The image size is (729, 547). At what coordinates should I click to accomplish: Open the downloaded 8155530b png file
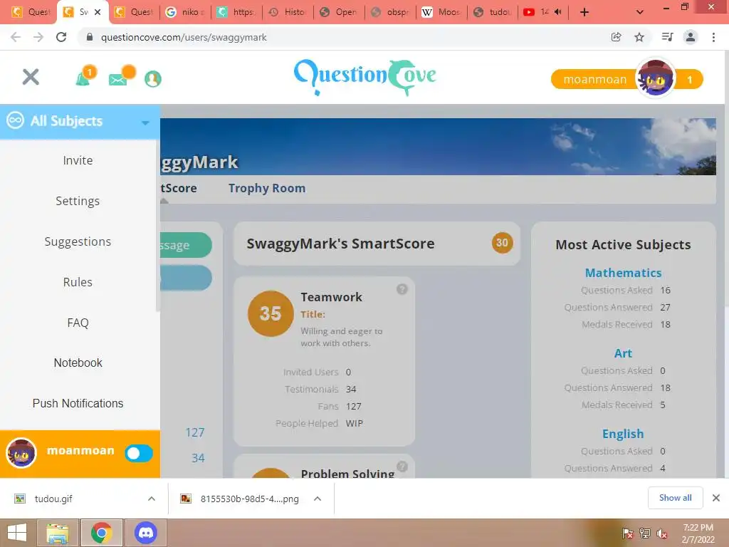[x=240, y=499]
